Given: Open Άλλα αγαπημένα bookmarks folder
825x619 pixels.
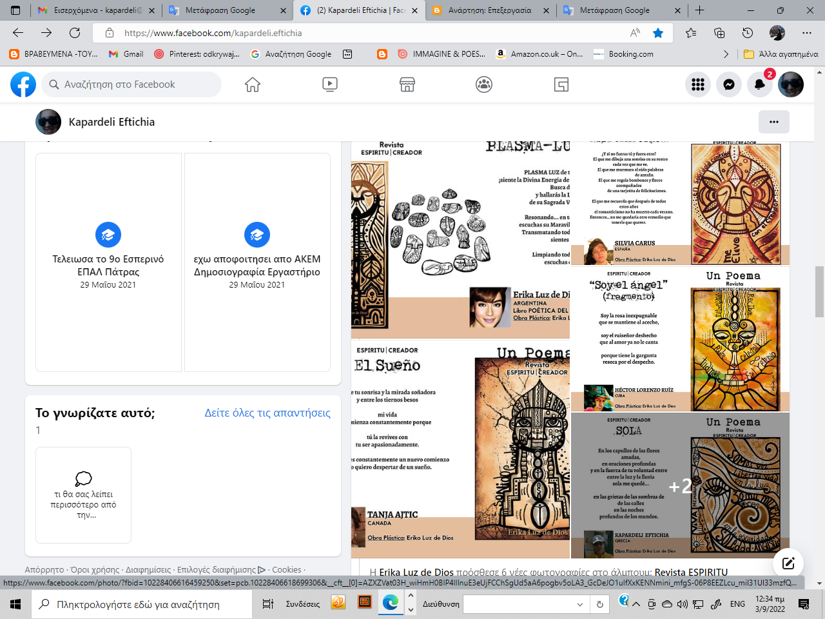Looking at the screenshot, I should click(781, 54).
